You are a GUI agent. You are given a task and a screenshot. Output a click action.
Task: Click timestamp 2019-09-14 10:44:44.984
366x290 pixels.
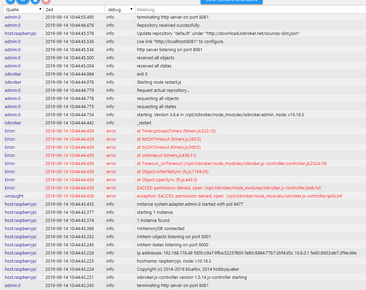click(x=69, y=74)
